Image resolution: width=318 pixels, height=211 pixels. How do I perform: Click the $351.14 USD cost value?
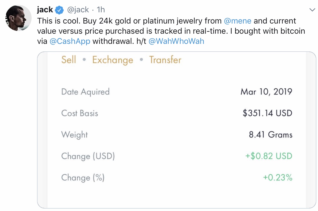click(x=267, y=113)
